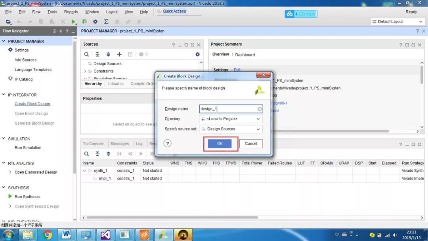Click Add Sources in Flow Navigator

click(25, 60)
